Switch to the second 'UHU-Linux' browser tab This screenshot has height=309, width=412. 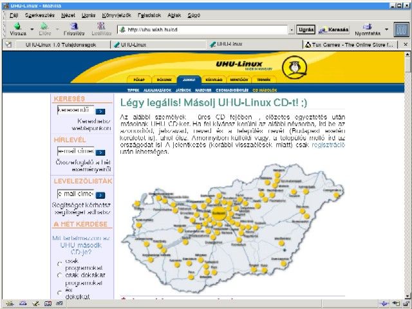[x=254, y=44]
